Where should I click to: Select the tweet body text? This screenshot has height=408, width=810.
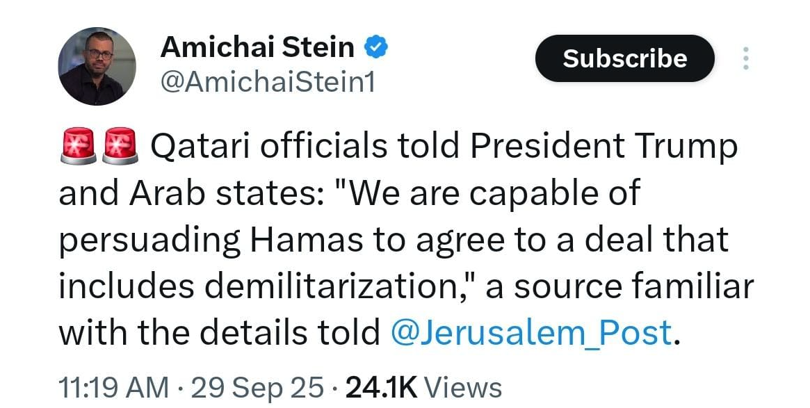click(x=403, y=240)
